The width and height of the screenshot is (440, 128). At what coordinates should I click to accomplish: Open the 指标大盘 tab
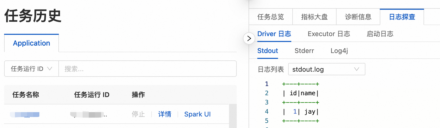coord(314,17)
